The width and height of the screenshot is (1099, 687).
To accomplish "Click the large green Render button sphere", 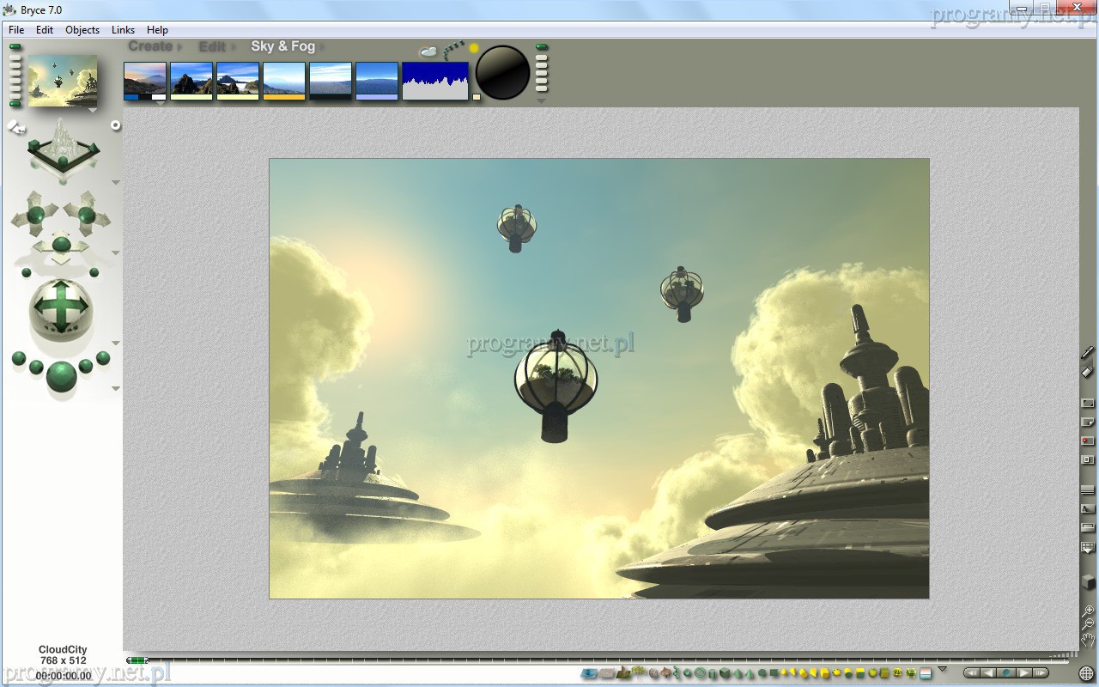I will 61,375.
